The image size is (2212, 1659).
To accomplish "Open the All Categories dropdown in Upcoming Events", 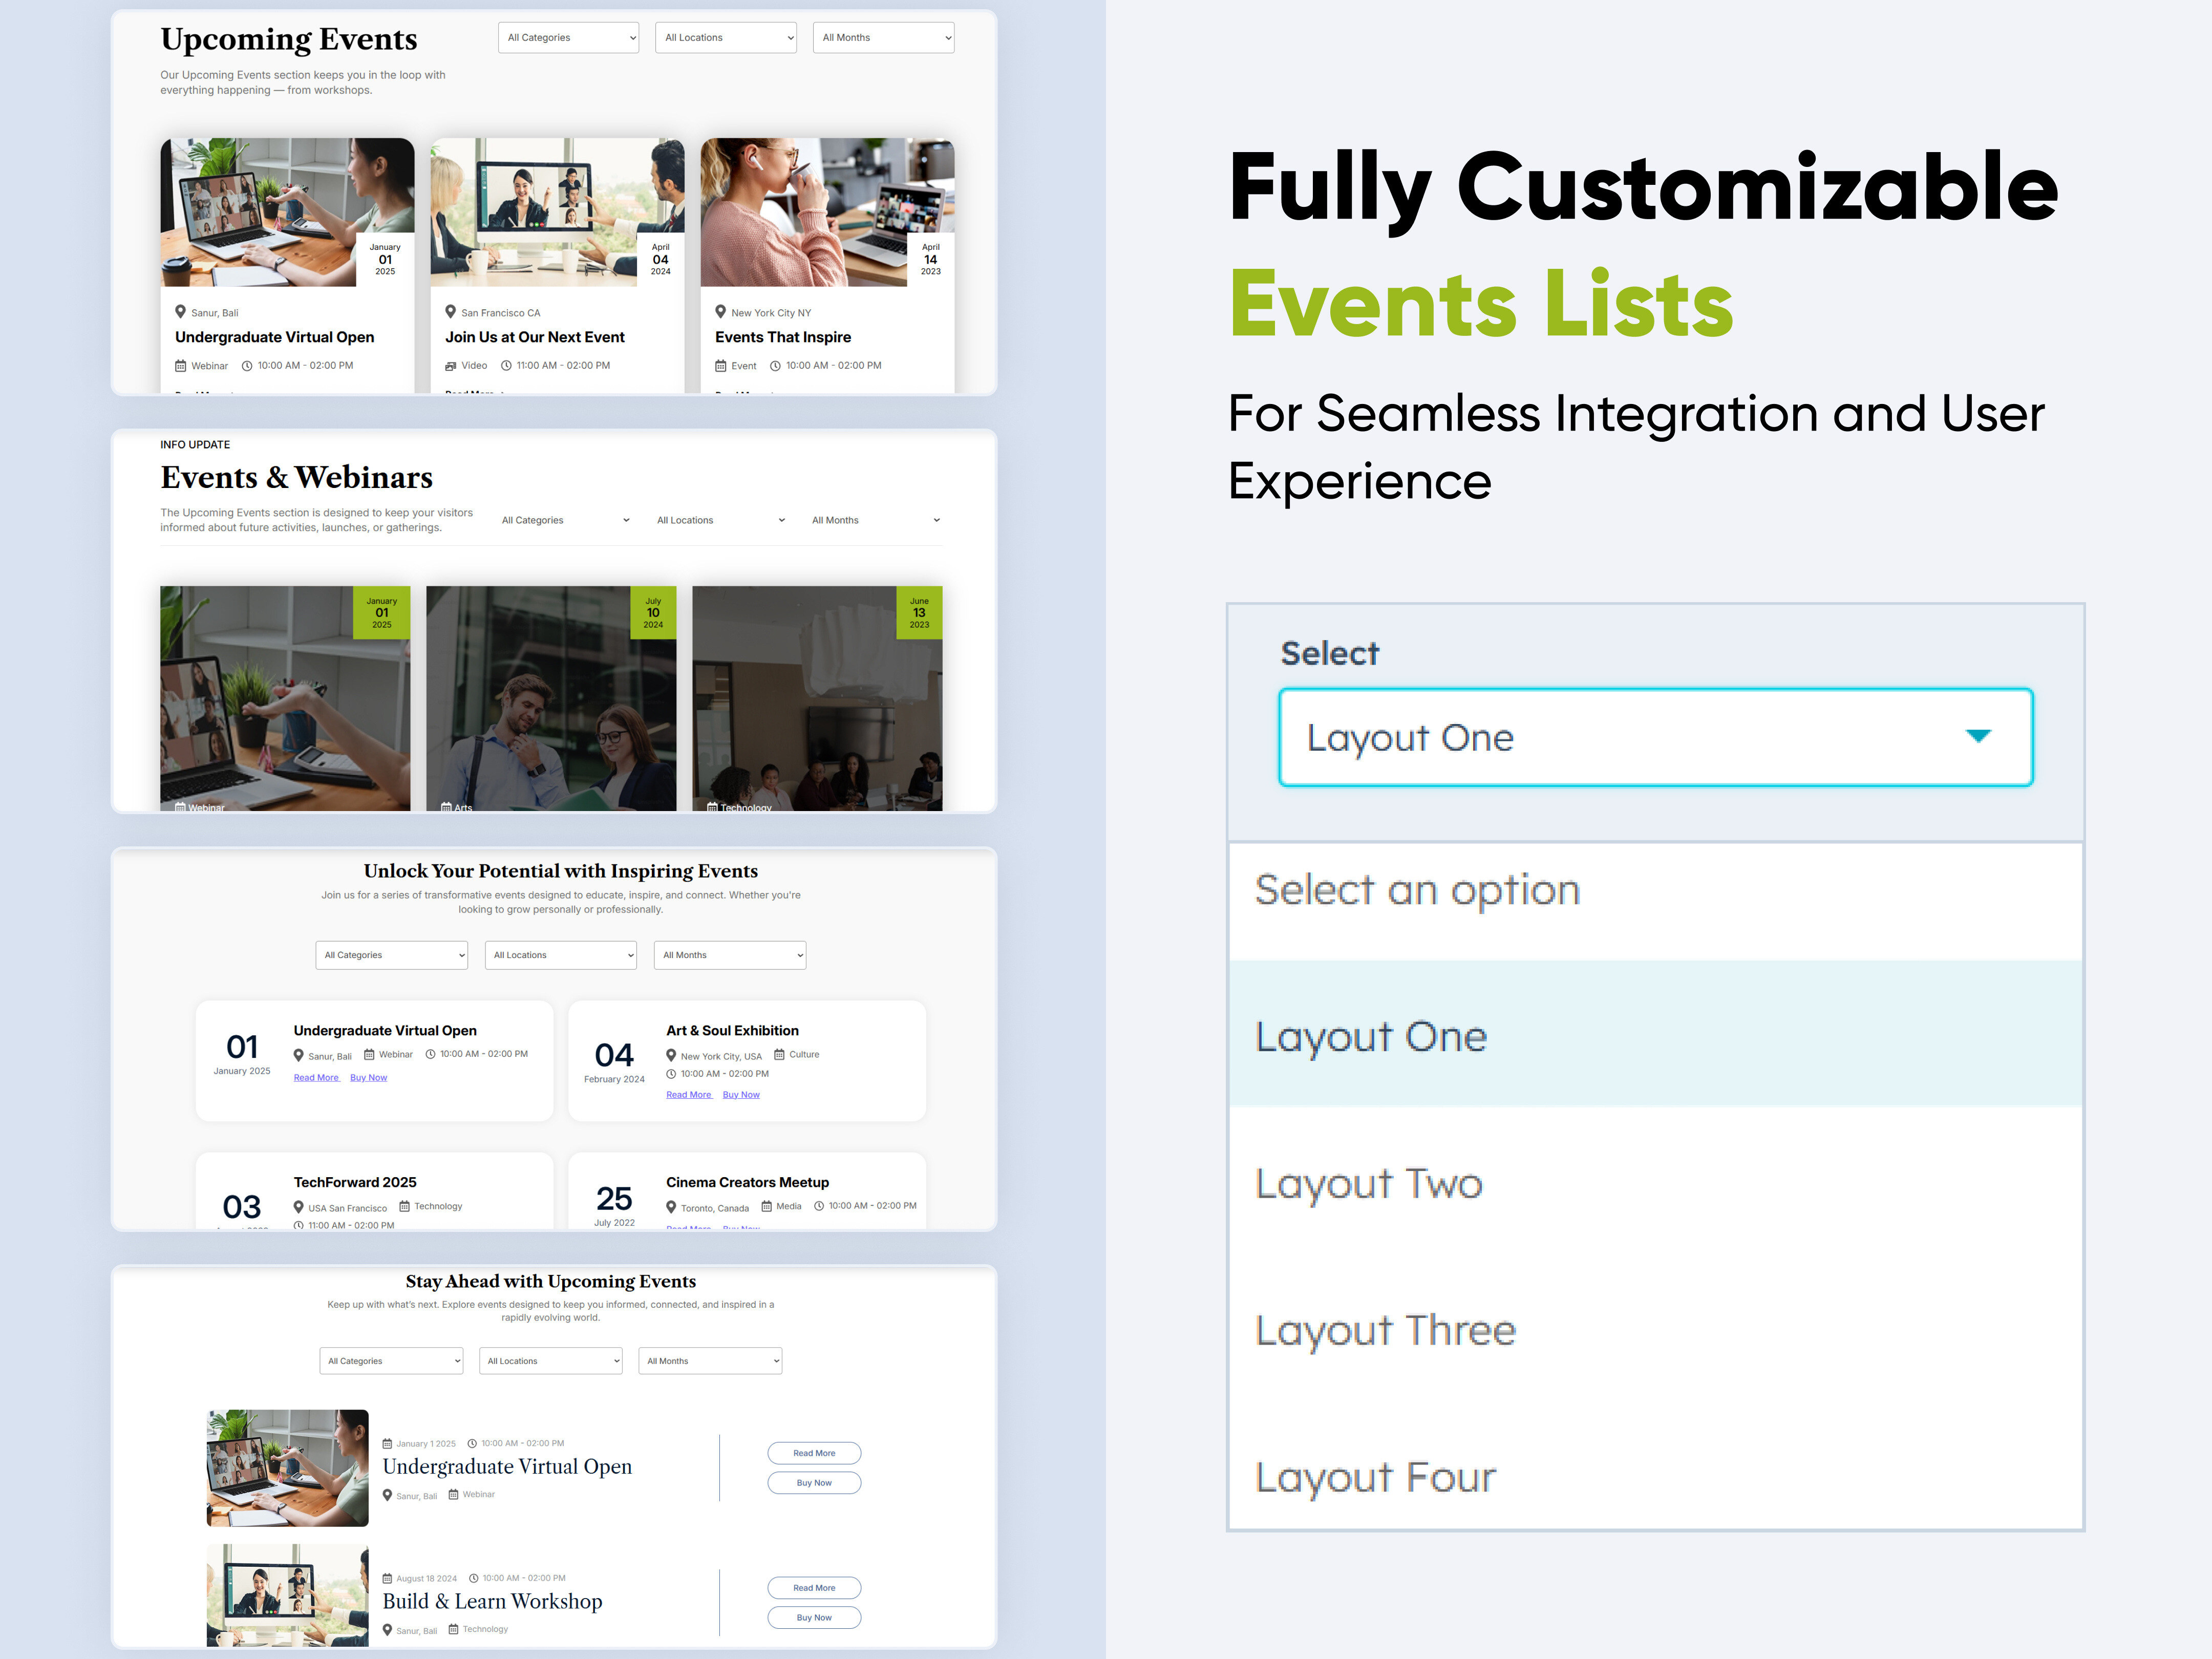I will coord(568,37).
